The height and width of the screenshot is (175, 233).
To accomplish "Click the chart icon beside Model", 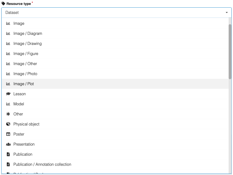I will (8, 104).
